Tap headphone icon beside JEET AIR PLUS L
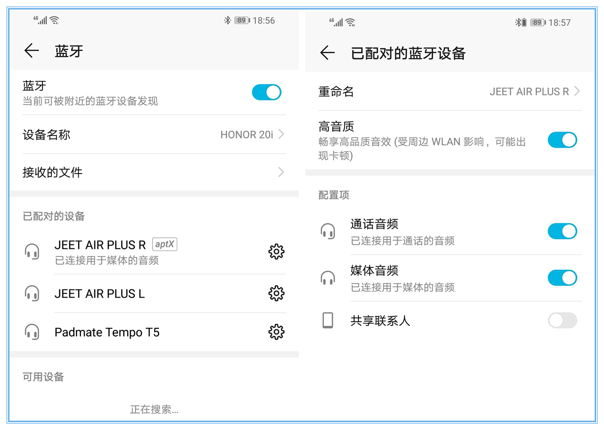This screenshot has height=430, width=604. pos(32,294)
